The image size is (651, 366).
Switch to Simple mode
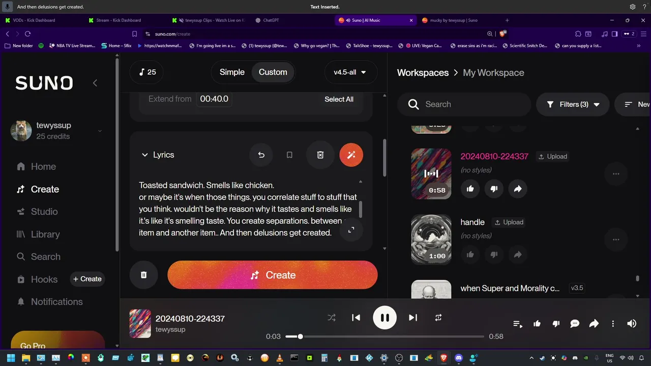232,72
